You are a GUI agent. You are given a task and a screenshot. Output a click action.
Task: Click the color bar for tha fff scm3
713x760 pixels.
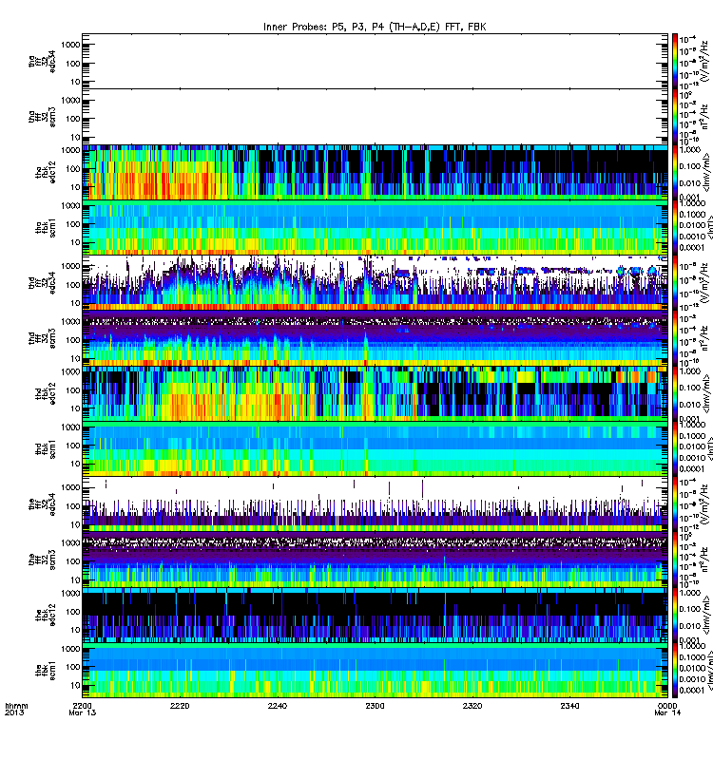pyautogui.click(x=675, y=117)
